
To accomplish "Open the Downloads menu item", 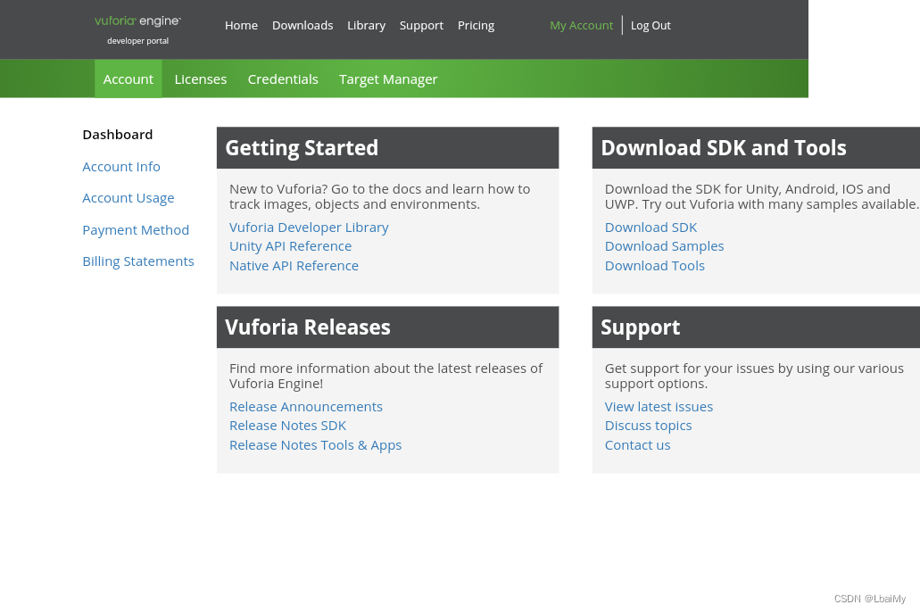I will click(303, 26).
